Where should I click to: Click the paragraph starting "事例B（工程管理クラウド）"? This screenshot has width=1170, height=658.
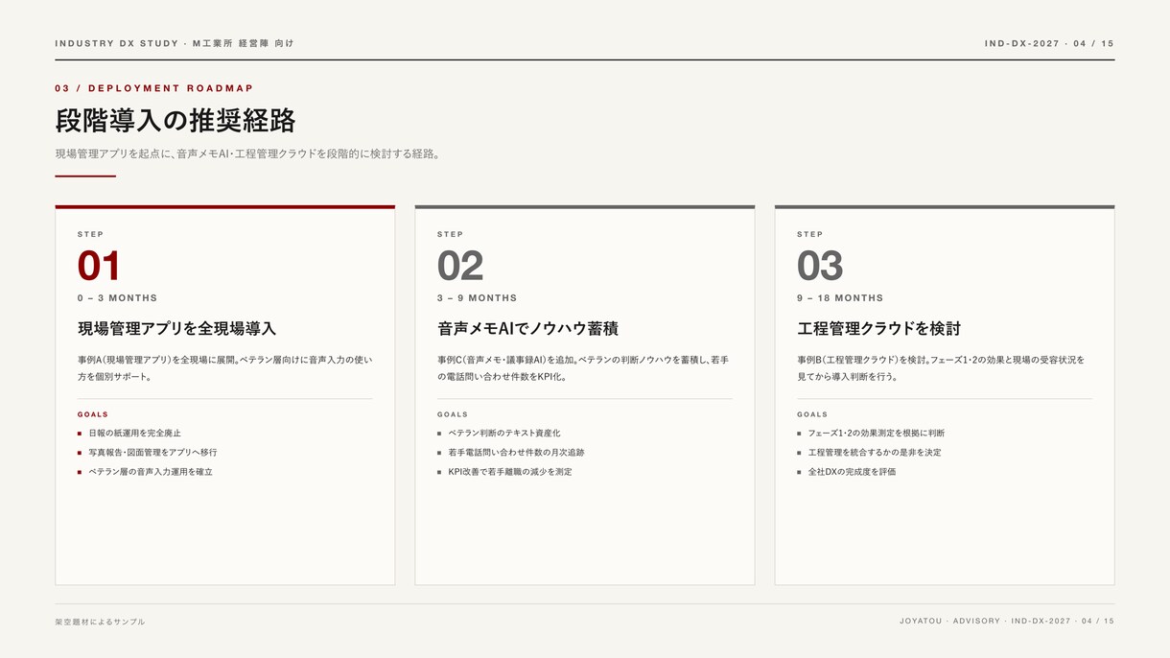click(x=941, y=368)
